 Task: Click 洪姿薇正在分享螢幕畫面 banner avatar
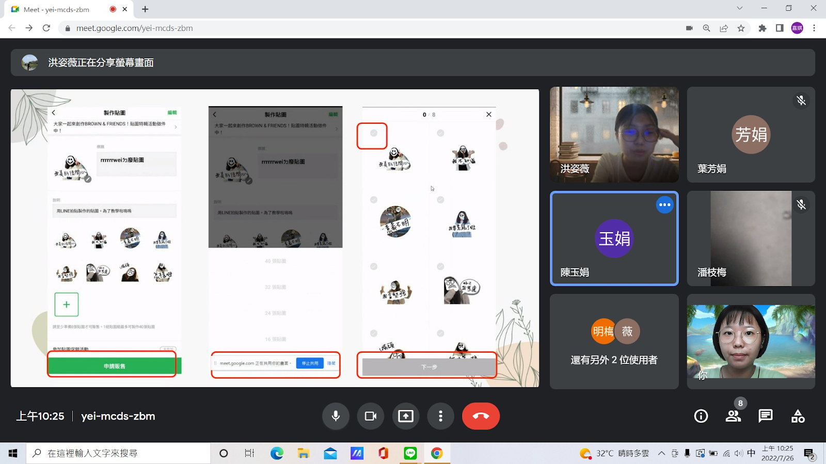click(30, 62)
